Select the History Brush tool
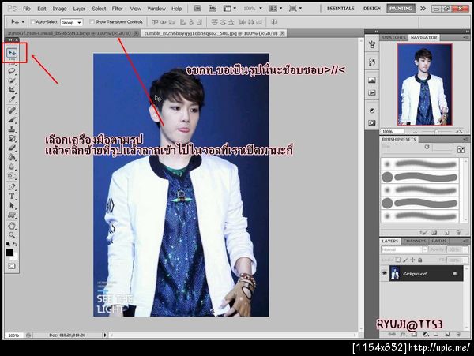 coord(12,139)
